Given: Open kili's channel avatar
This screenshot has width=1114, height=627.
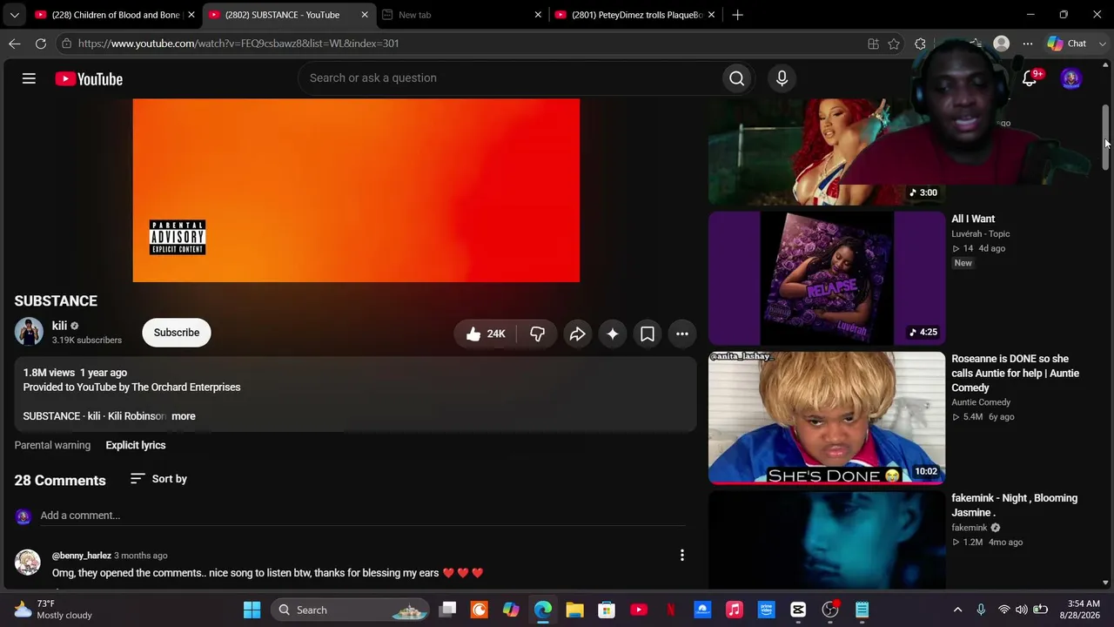Looking at the screenshot, I should pos(29,332).
